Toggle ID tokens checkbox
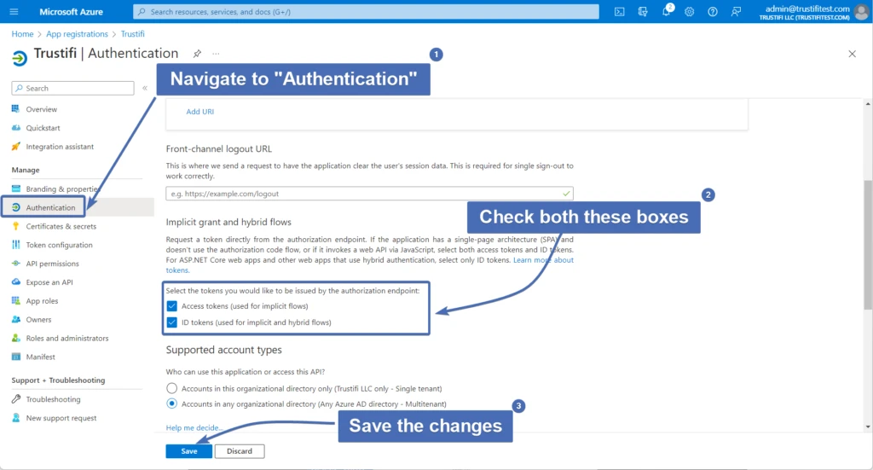 (x=172, y=322)
